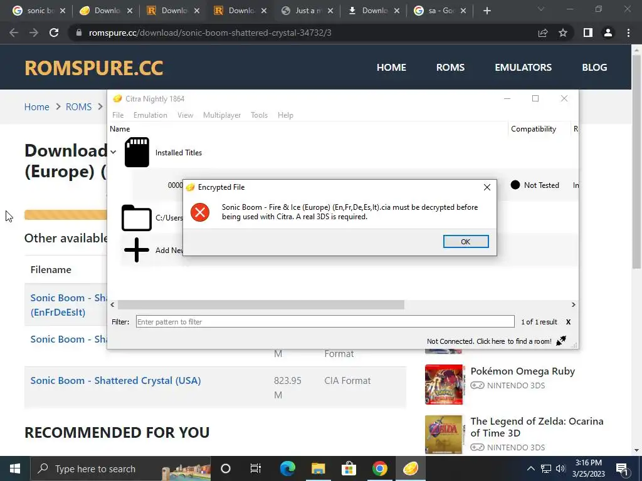Viewport: 642px width, 481px height.
Task: Open Microsoft Store from the taskbar
Action: pos(349,468)
